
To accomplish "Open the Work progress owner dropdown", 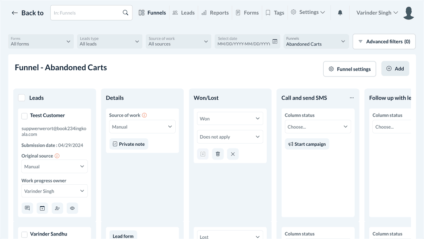I will (x=54, y=191).
